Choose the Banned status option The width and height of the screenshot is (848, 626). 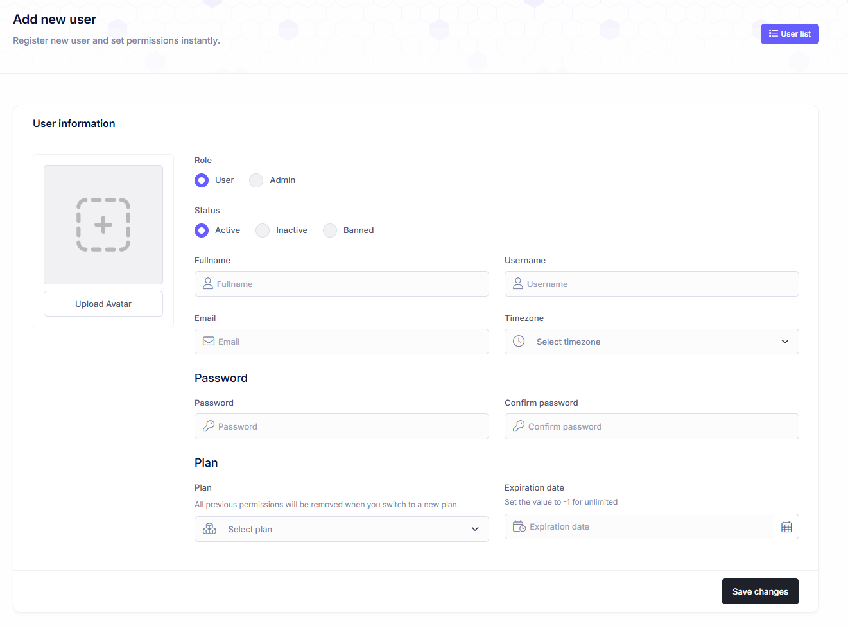click(x=330, y=230)
